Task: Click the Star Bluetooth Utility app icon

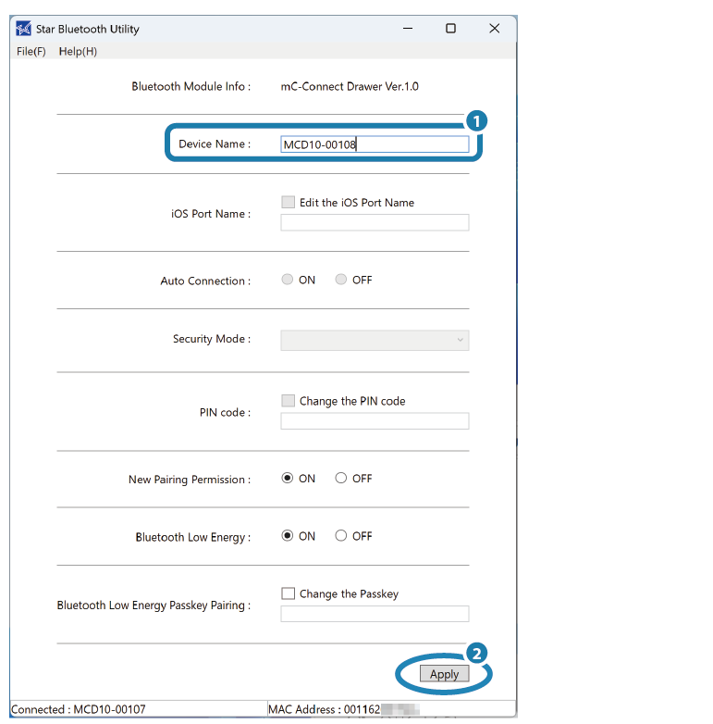Action: pyautogui.click(x=24, y=29)
